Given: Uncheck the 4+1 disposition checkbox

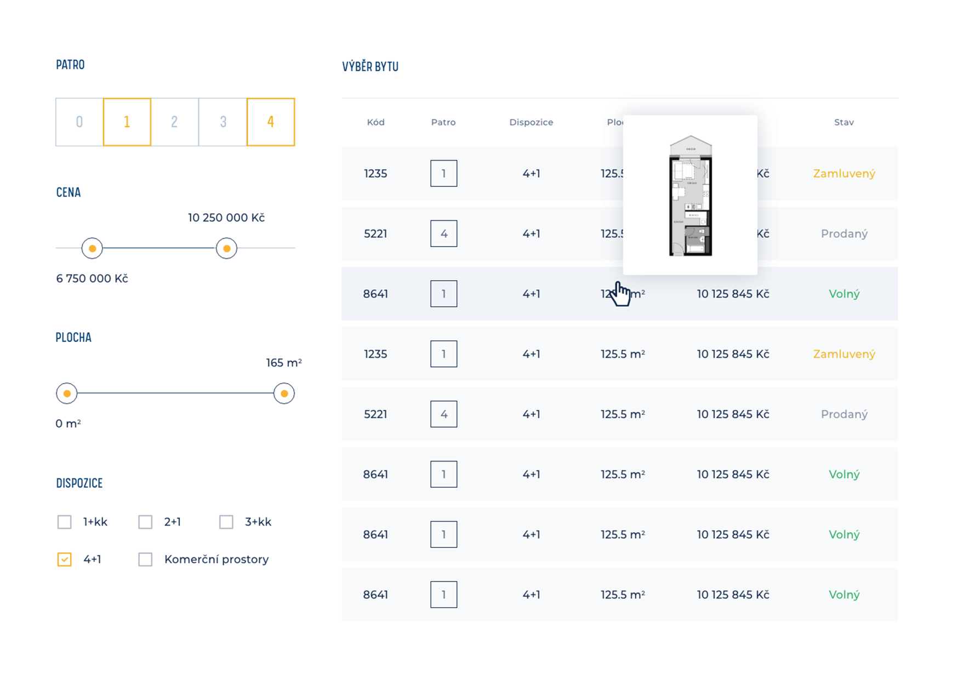Looking at the screenshot, I should tap(65, 559).
